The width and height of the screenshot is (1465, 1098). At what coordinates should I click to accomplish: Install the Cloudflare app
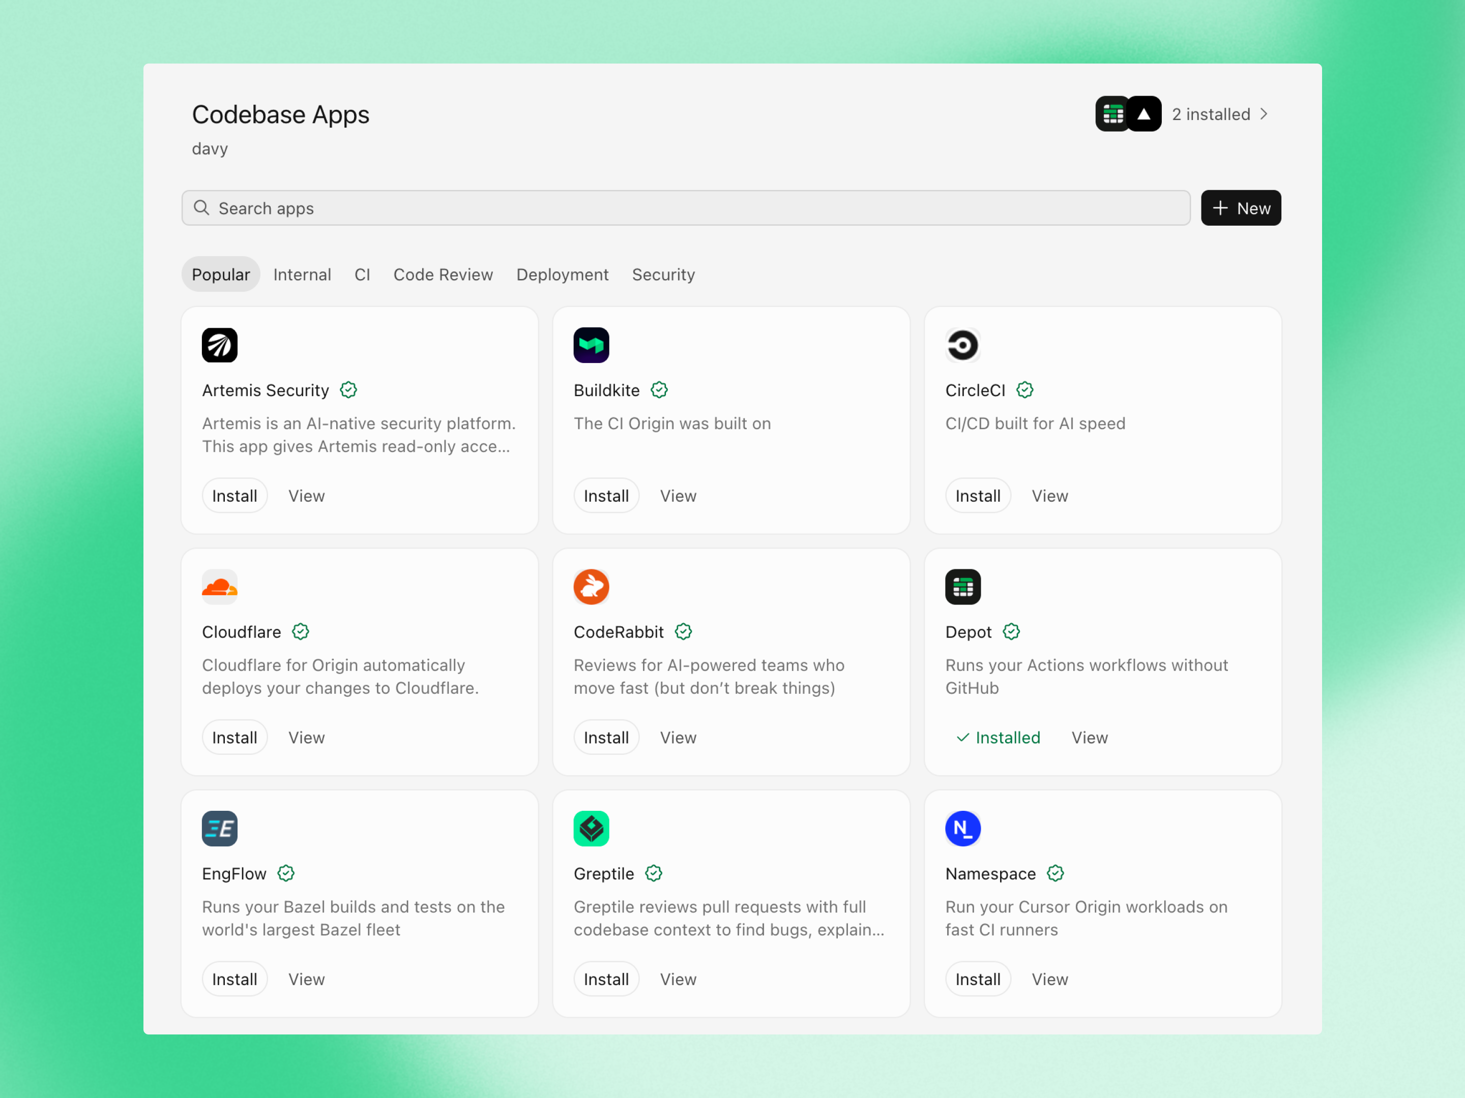click(235, 737)
